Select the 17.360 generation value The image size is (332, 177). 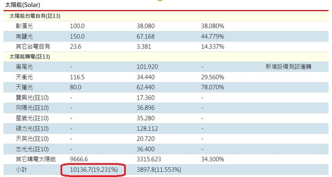coord(145,98)
